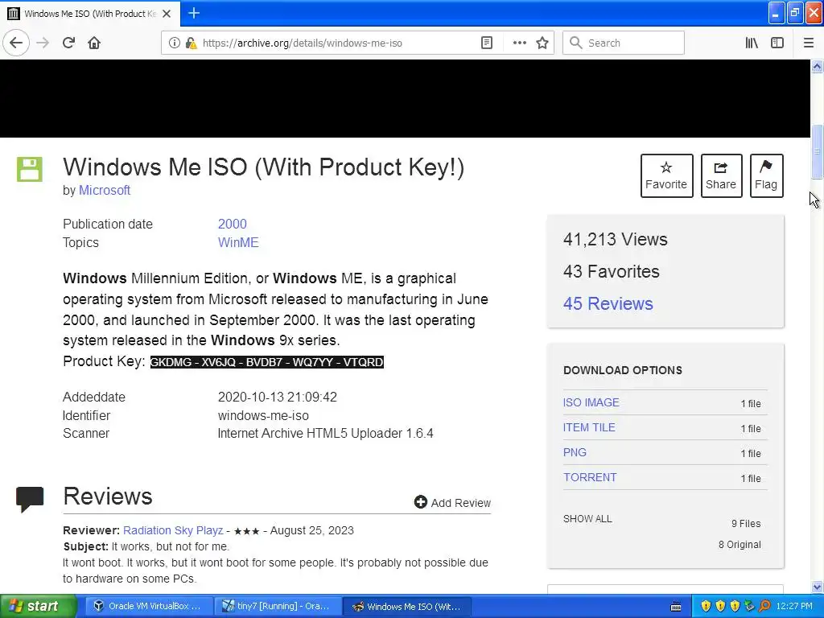Click the plus icon beside Add Review
The image size is (824, 618).
(x=420, y=502)
